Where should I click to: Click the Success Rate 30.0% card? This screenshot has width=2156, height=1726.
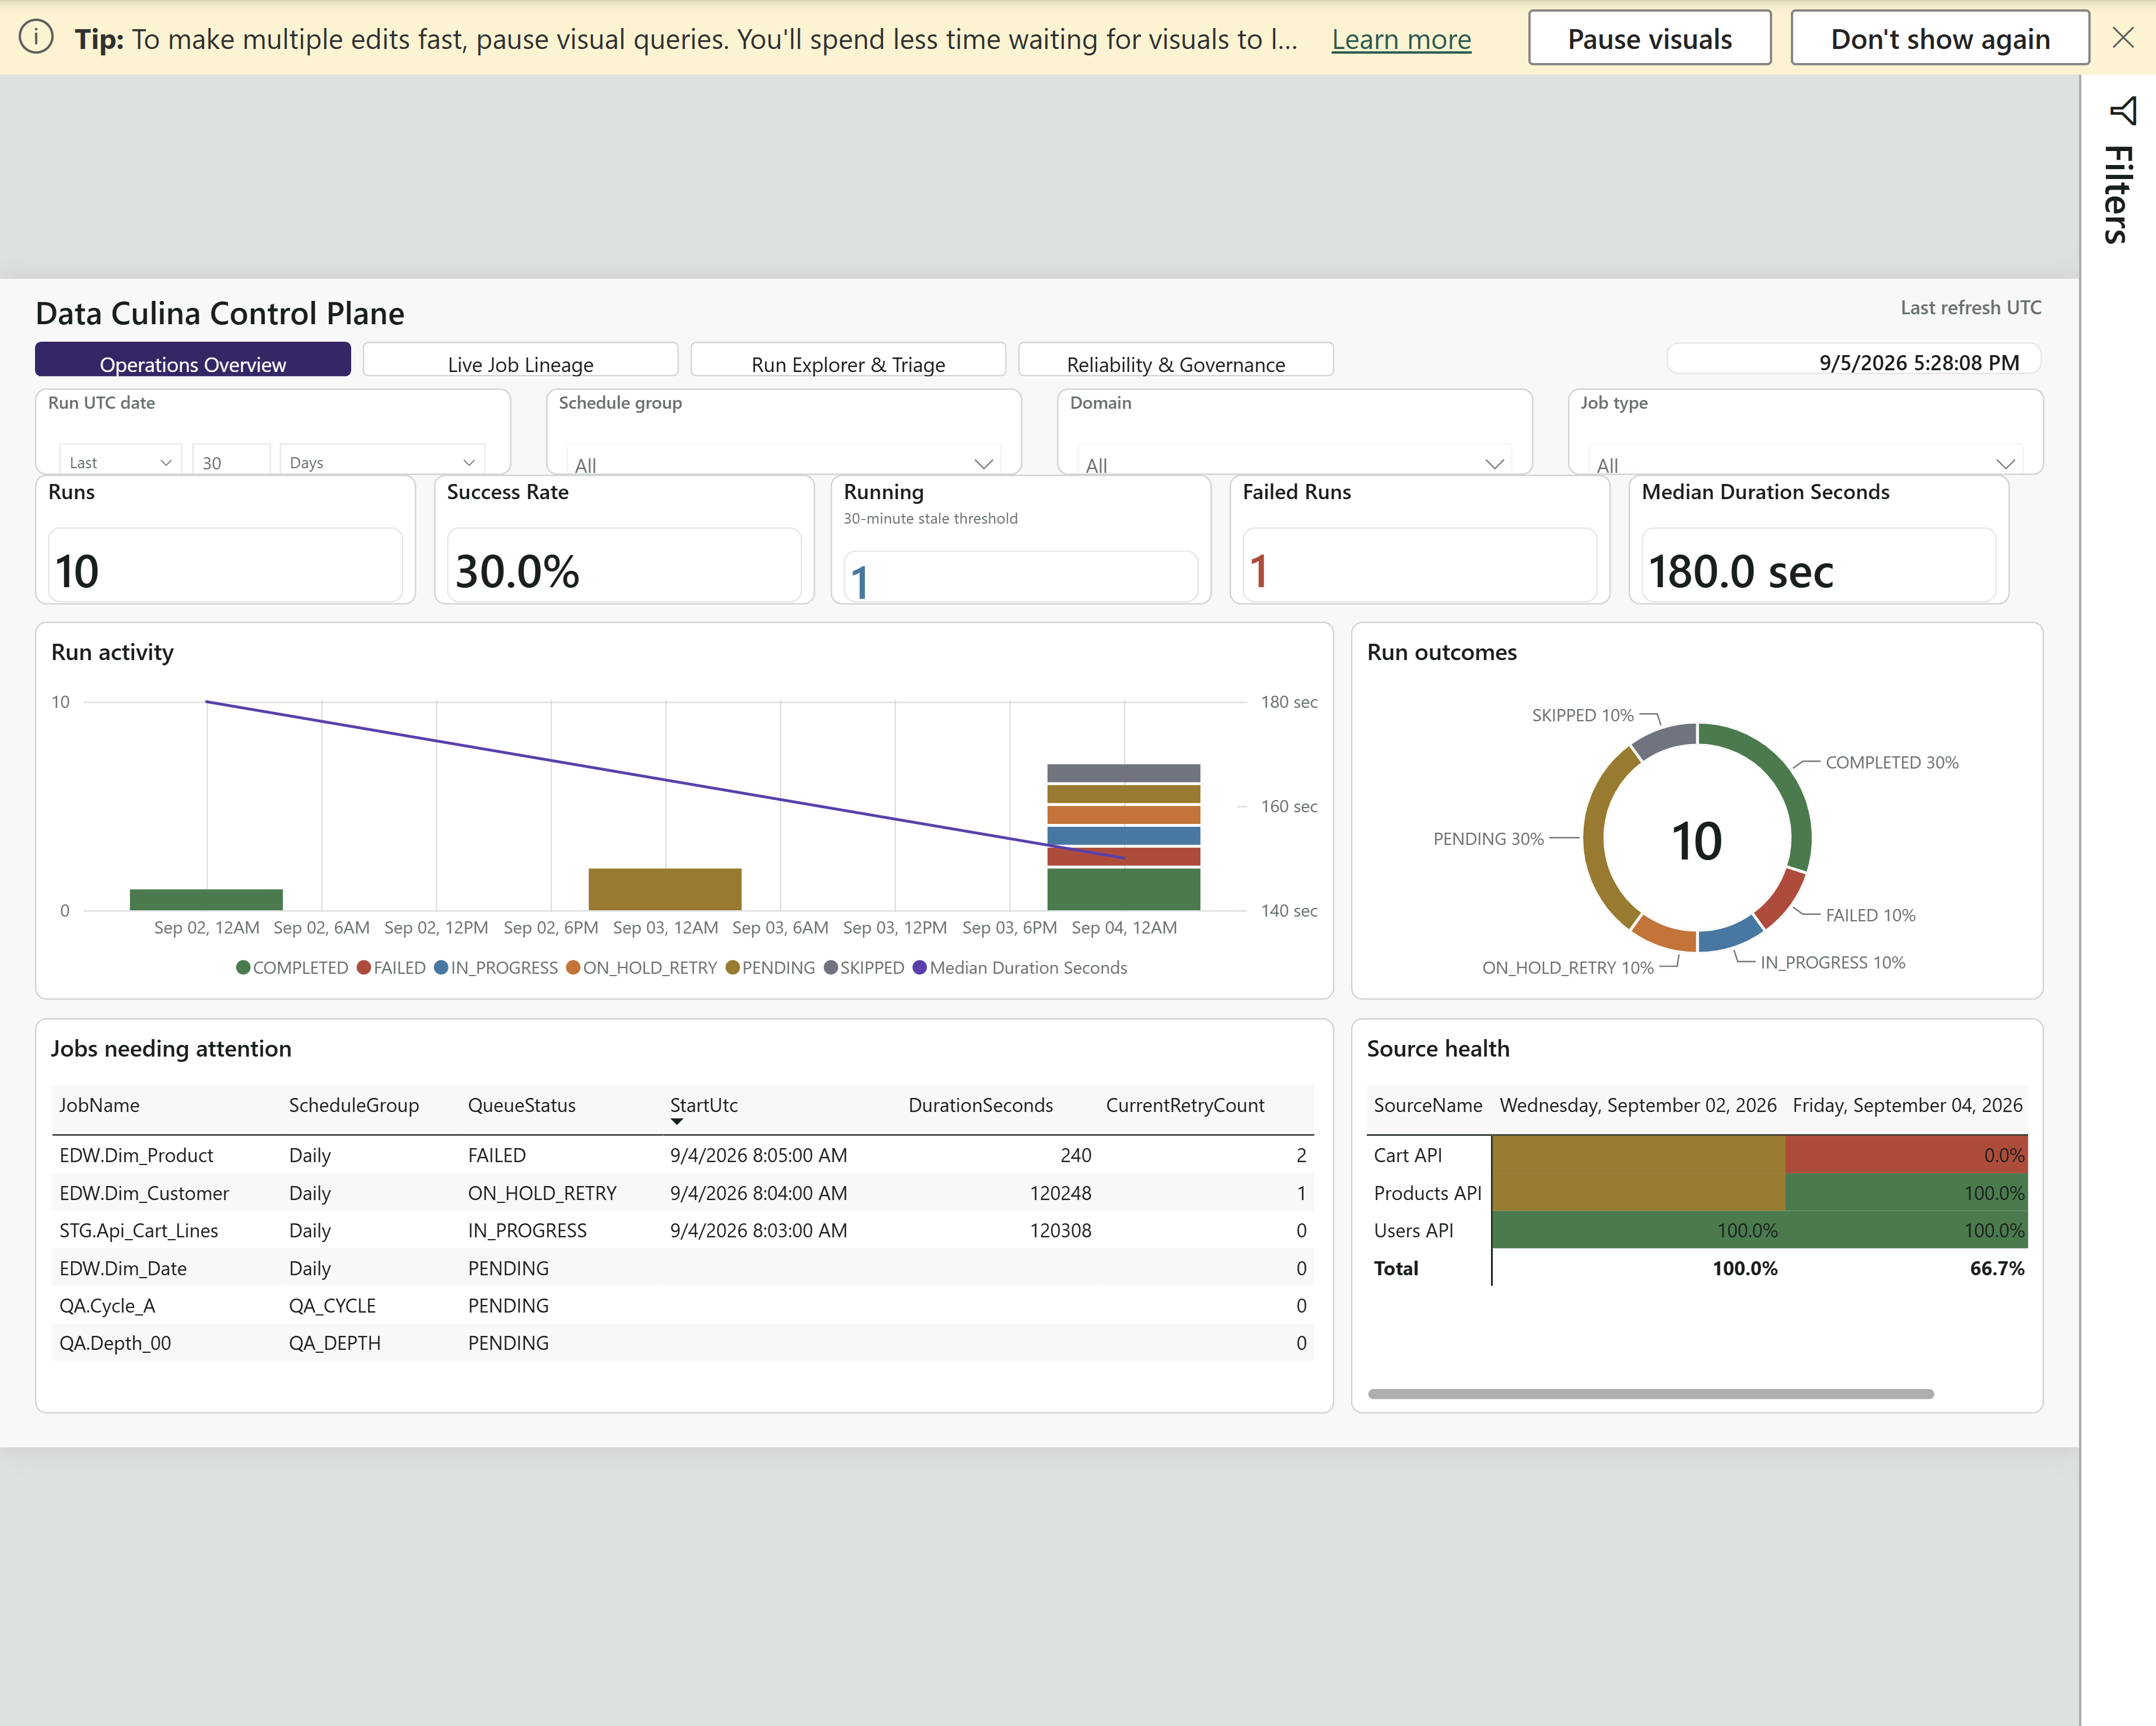[x=624, y=540]
